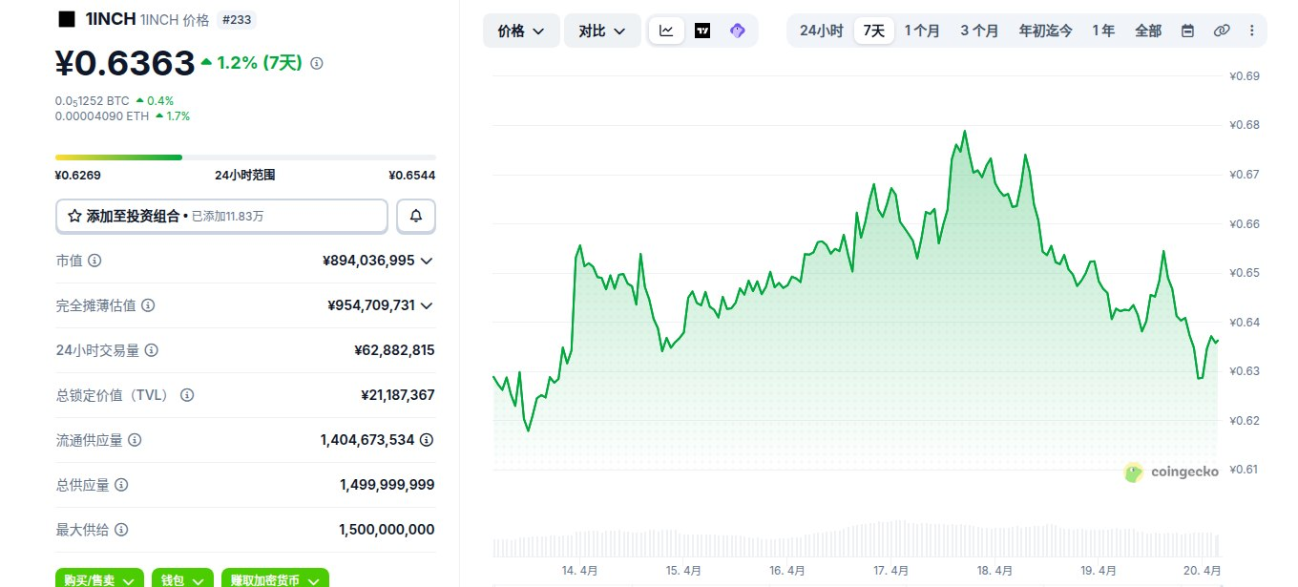This screenshot has width=1298, height=587.
Task: Open the 价格 dropdown
Action: click(521, 31)
